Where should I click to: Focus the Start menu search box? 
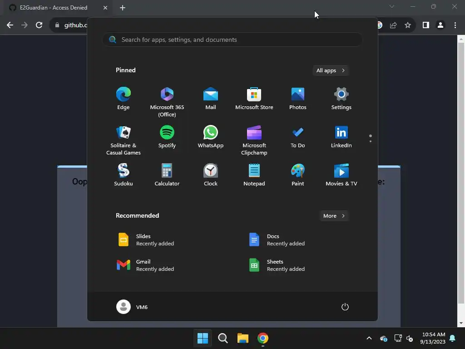(232, 40)
